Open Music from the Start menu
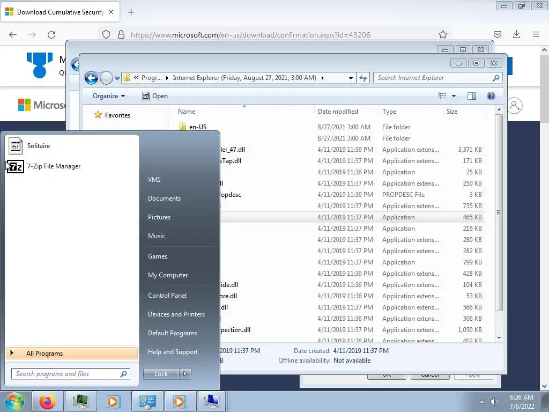Viewport: 549px width, 412px height. tap(156, 236)
